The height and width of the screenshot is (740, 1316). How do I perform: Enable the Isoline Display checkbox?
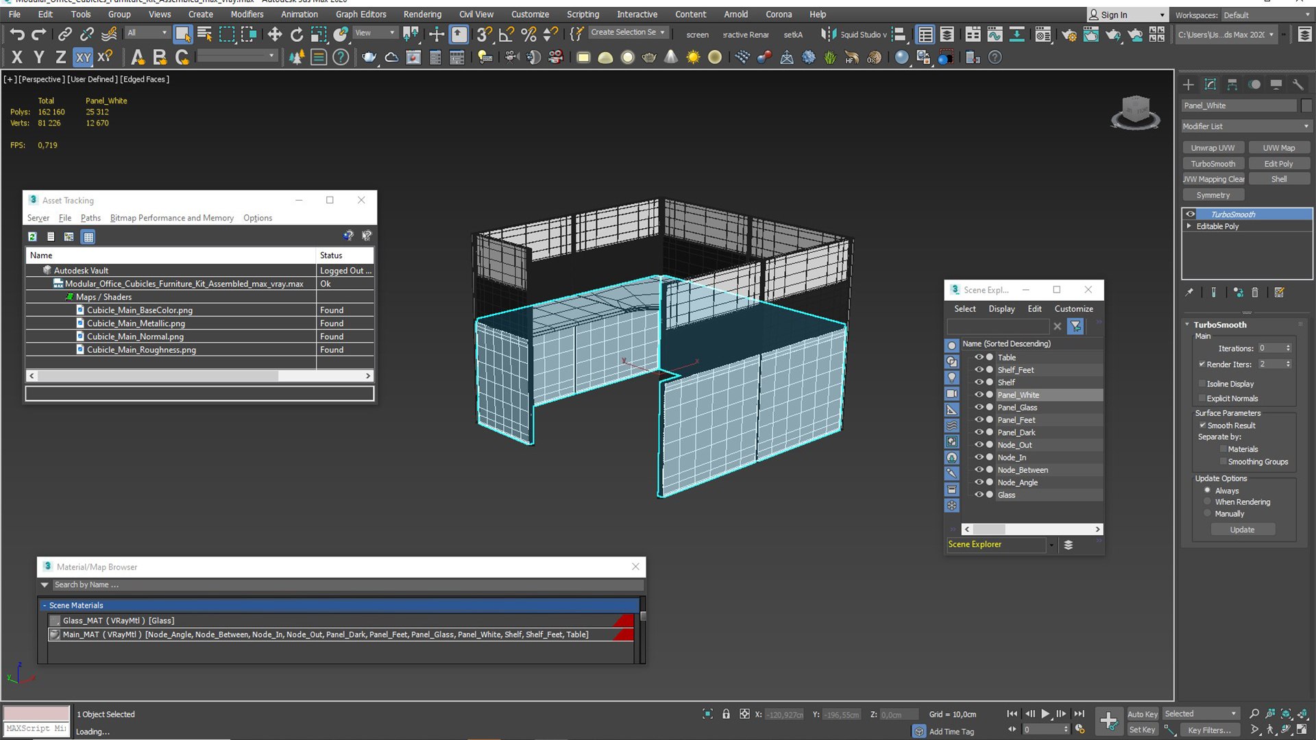tap(1202, 384)
